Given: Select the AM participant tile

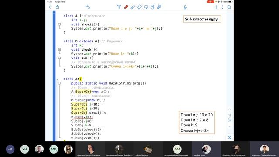Looking at the screenshot, I should point(177,149).
